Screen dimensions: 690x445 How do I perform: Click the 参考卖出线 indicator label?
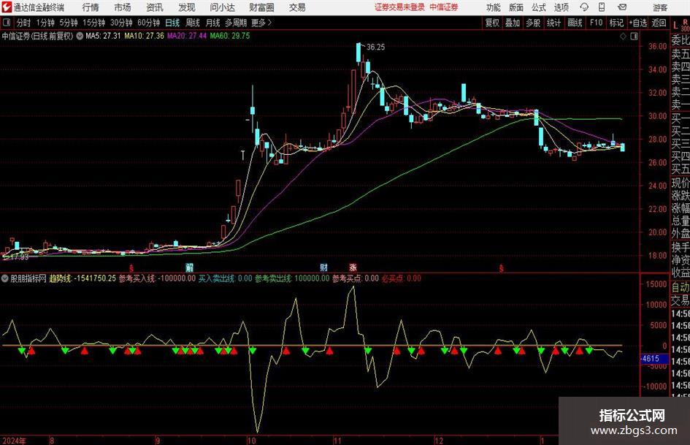292,278
